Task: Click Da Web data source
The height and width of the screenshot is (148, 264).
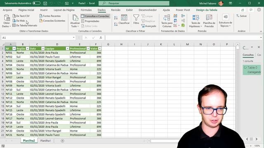Action: (x=19, y=21)
